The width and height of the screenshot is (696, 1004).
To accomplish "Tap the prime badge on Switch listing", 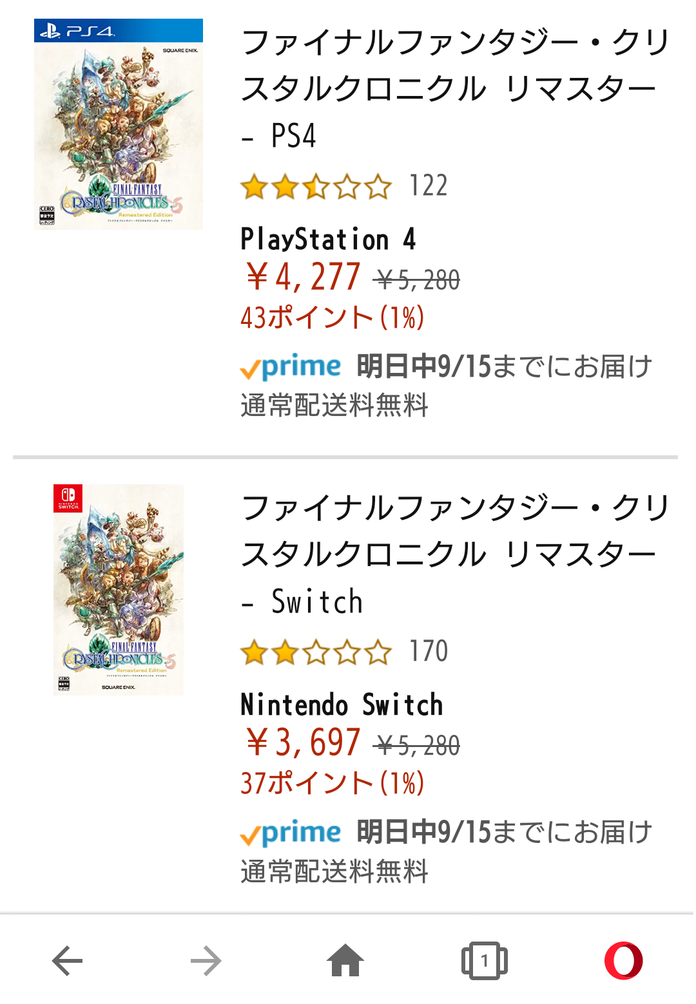I will (x=291, y=833).
